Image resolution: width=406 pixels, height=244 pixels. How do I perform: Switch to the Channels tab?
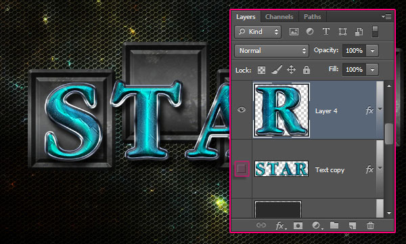pyautogui.click(x=279, y=17)
